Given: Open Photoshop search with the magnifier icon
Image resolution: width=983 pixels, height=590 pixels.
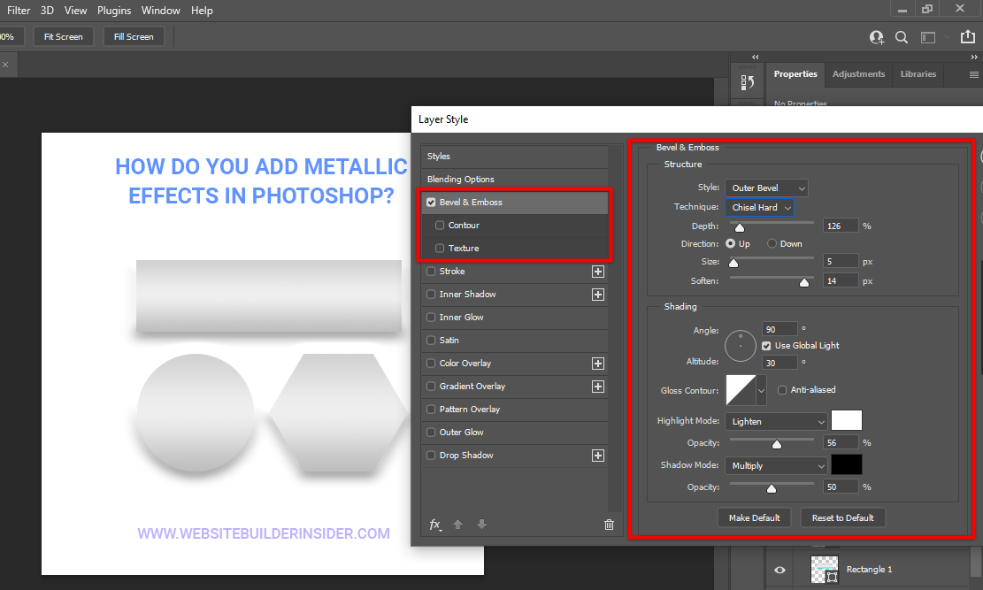Looking at the screenshot, I should point(901,37).
